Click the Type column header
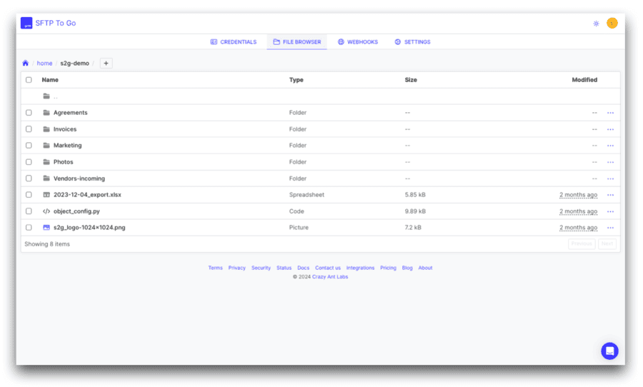 click(296, 80)
